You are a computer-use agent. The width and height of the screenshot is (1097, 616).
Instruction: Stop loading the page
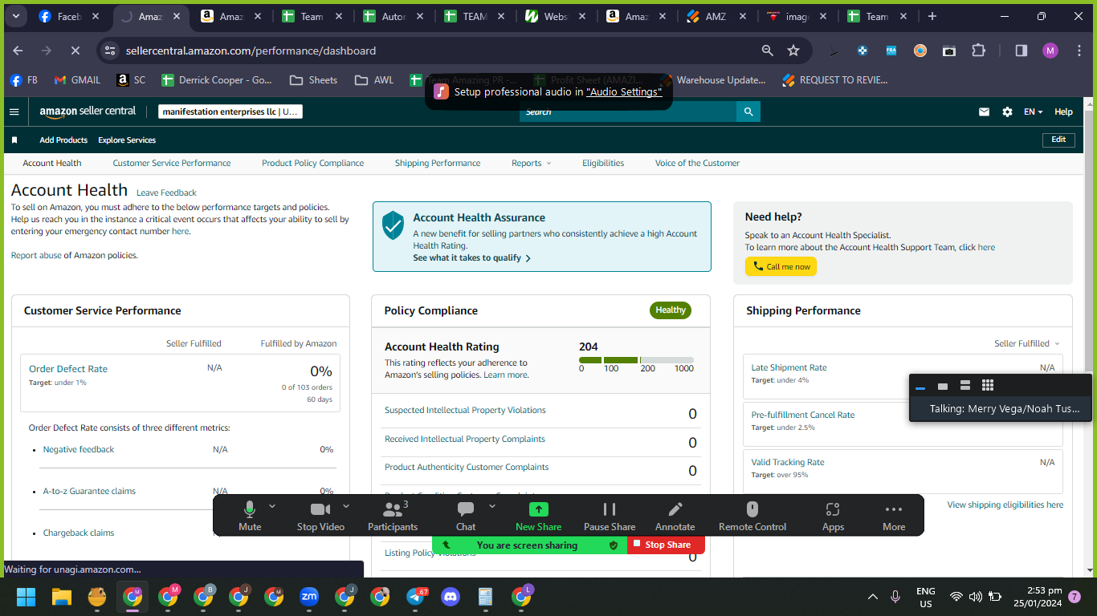point(75,51)
